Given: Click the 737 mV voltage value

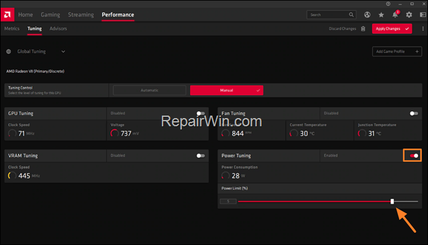Looking at the screenshot, I should coord(130,133).
